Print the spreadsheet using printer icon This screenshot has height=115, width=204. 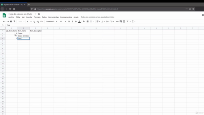tap(11, 21)
